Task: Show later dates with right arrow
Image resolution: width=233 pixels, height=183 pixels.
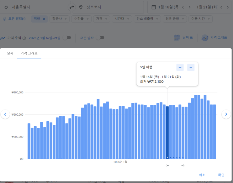Action: pos(226,114)
